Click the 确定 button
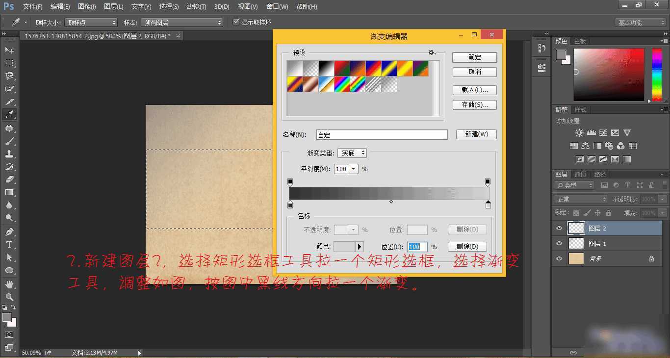 tap(475, 57)
